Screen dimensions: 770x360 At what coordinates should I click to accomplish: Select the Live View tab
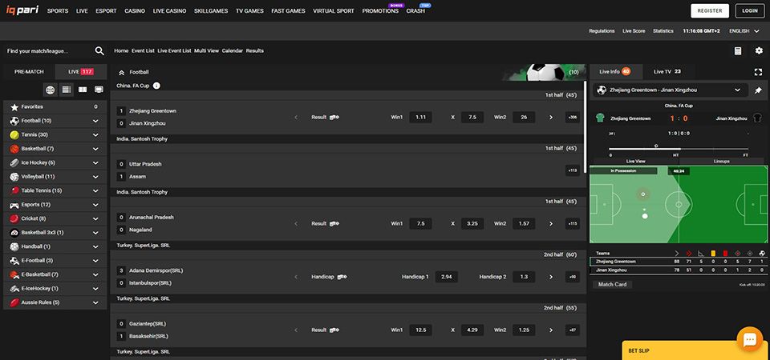click(636, 161)
